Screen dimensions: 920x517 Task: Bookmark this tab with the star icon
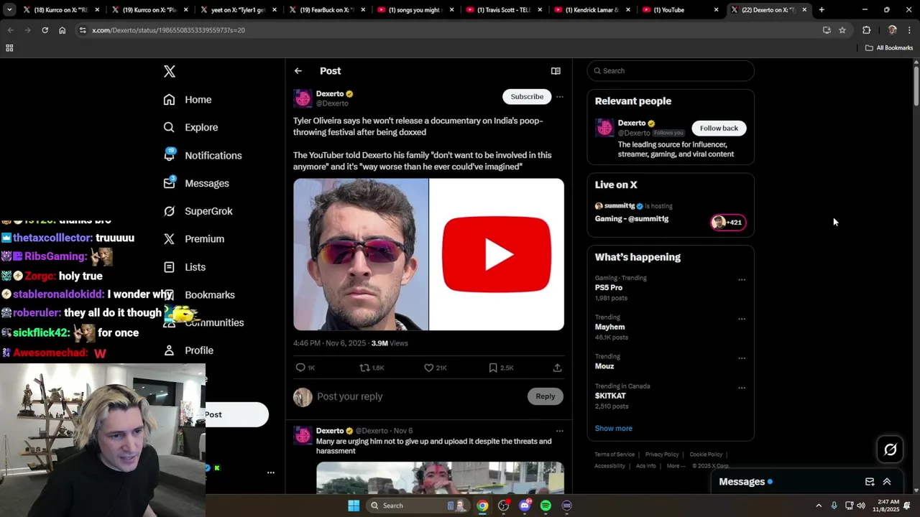pos(842,30)
